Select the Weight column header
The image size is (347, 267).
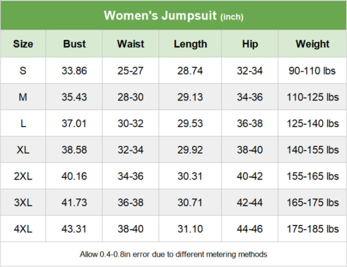[312, 44]
